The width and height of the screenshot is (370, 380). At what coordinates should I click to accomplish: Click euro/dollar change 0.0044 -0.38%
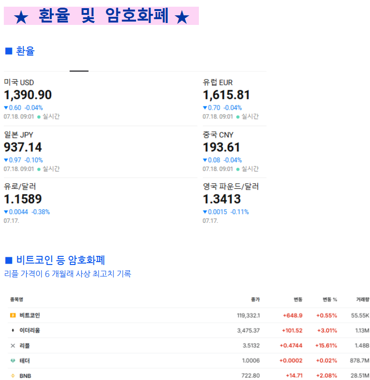pyautogui.click(x=29, y=212)
